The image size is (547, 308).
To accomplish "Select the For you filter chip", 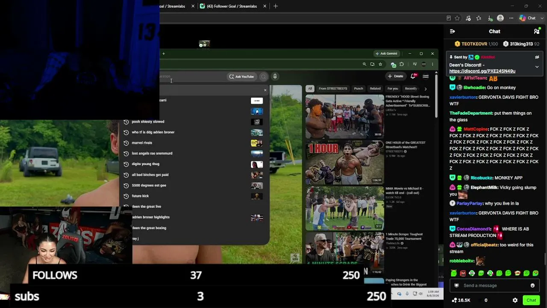I will pyautogui.click(x=393, y=89).
